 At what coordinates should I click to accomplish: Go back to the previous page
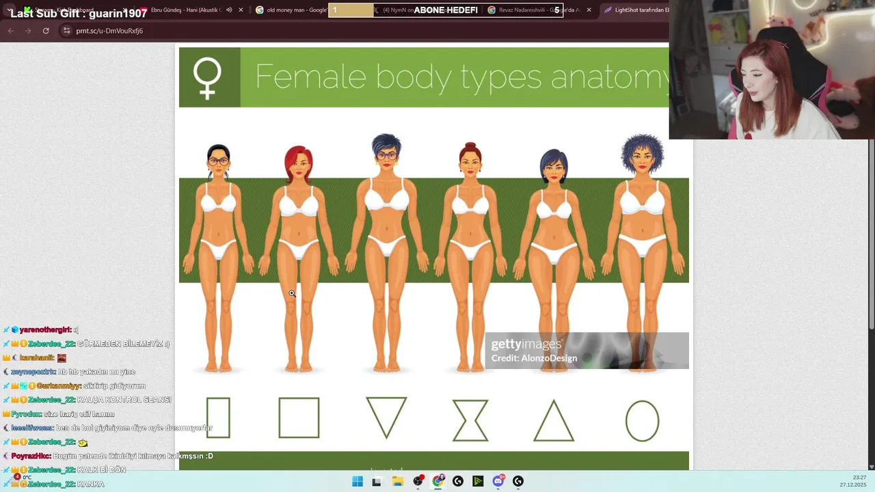11,31
